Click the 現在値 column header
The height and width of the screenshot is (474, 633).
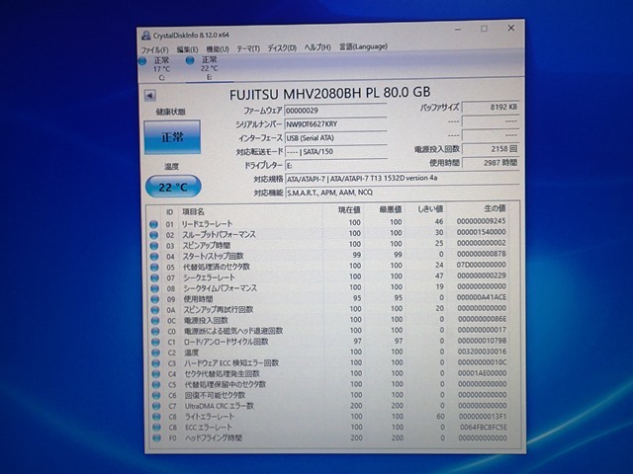coord(349,210)
